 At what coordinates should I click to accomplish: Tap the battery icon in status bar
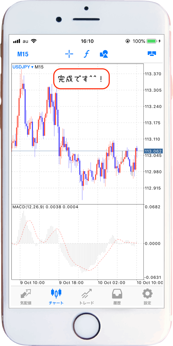tap(152, 41)
